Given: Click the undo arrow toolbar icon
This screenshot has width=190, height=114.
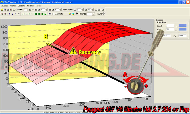Looking at the screenshot, I should tap(15, 14).
